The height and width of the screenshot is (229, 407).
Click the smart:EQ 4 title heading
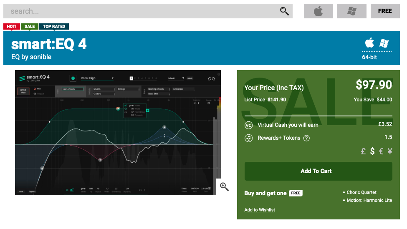point(49,44)
